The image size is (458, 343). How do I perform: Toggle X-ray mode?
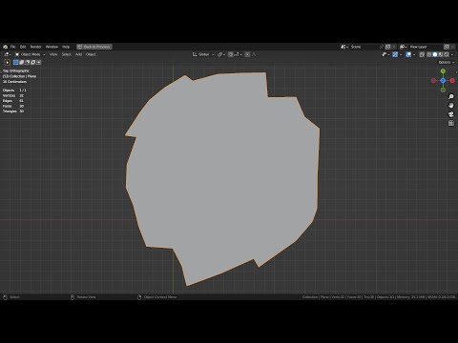422,54
